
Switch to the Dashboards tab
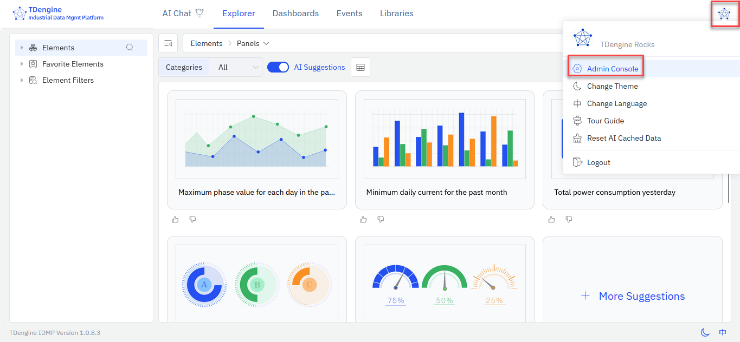[295, 14]
